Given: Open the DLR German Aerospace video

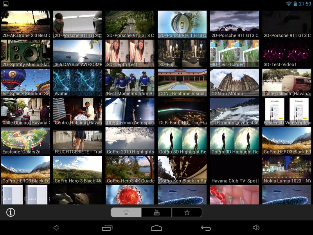Looking at the screenshot, I should pyautogui.click(x=130, y=112).
